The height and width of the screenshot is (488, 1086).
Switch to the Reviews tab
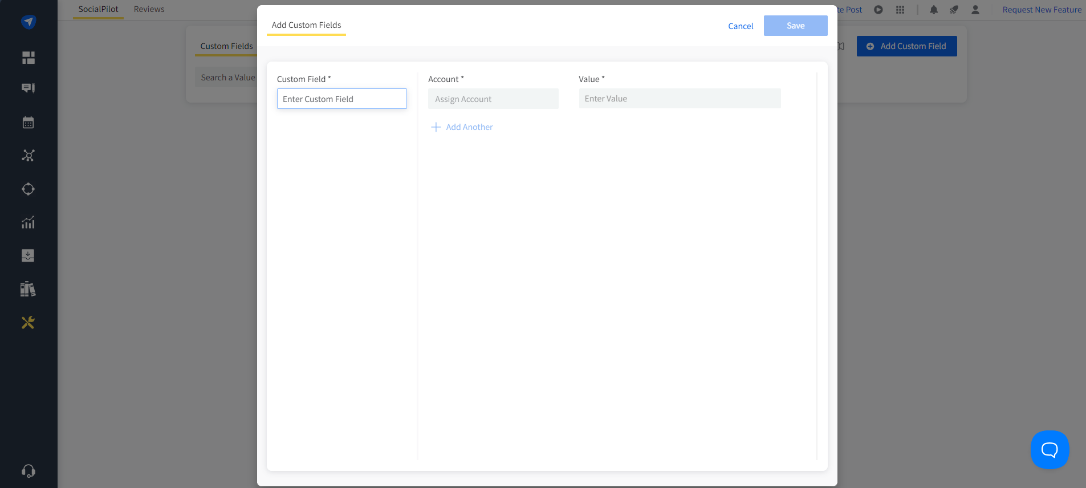[149, 9]
